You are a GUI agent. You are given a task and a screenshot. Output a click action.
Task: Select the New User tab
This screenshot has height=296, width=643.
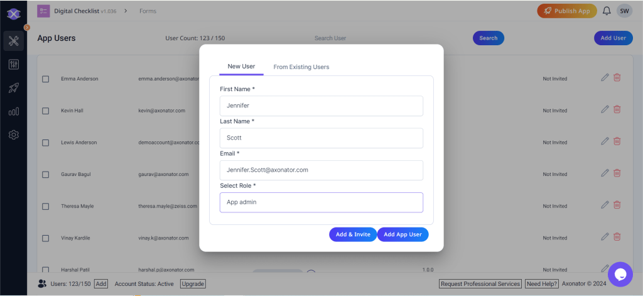pos(241,67)
